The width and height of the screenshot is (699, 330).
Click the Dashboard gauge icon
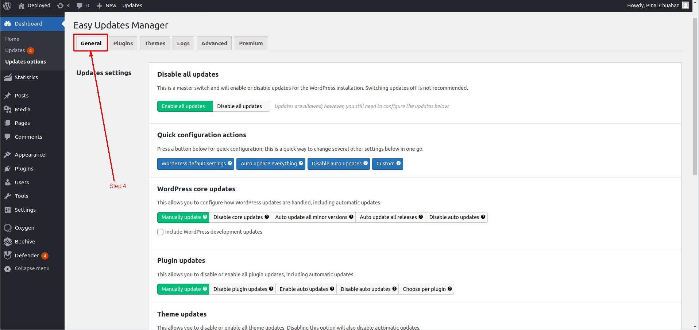[x=8, y=24]
